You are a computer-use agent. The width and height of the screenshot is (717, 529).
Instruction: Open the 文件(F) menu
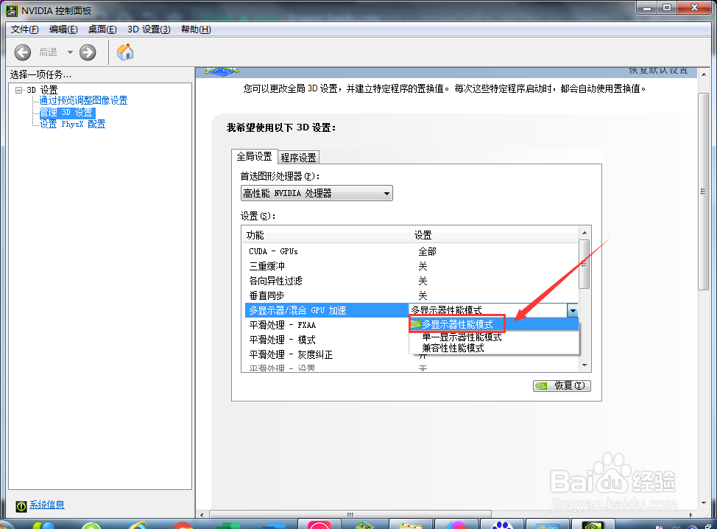coord(25,29)
